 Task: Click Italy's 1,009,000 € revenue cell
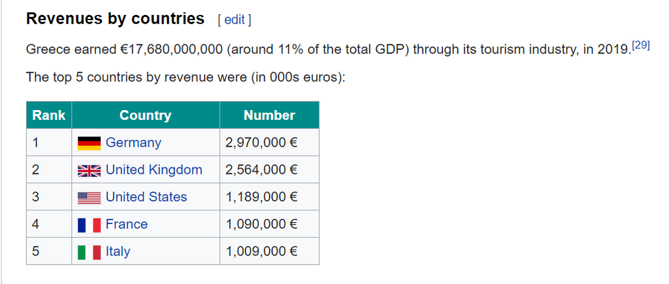click(262, 252)
